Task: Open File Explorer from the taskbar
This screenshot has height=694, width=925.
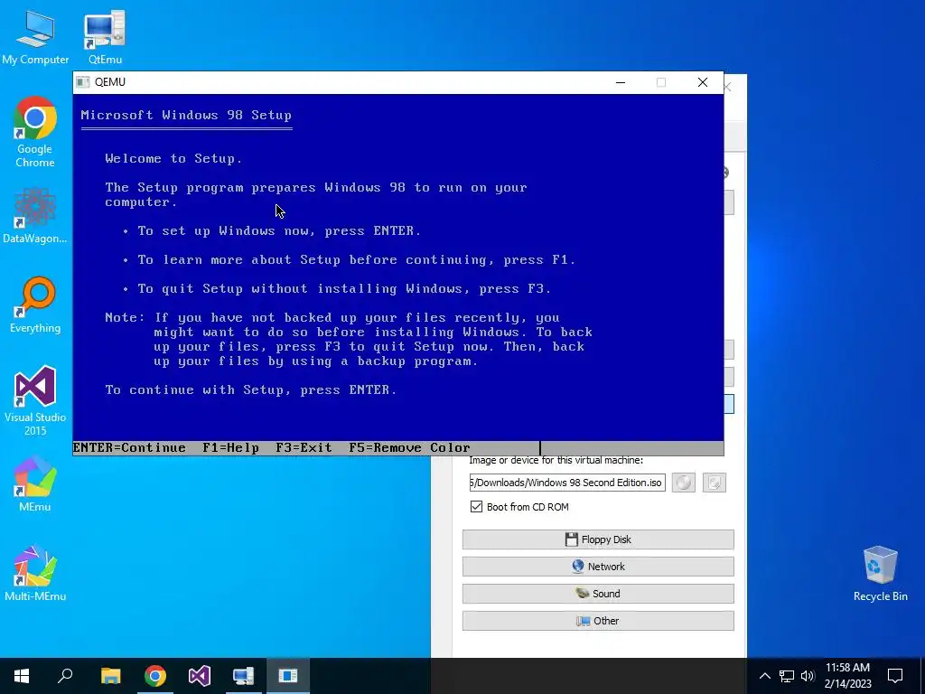Action: point(110,676)
